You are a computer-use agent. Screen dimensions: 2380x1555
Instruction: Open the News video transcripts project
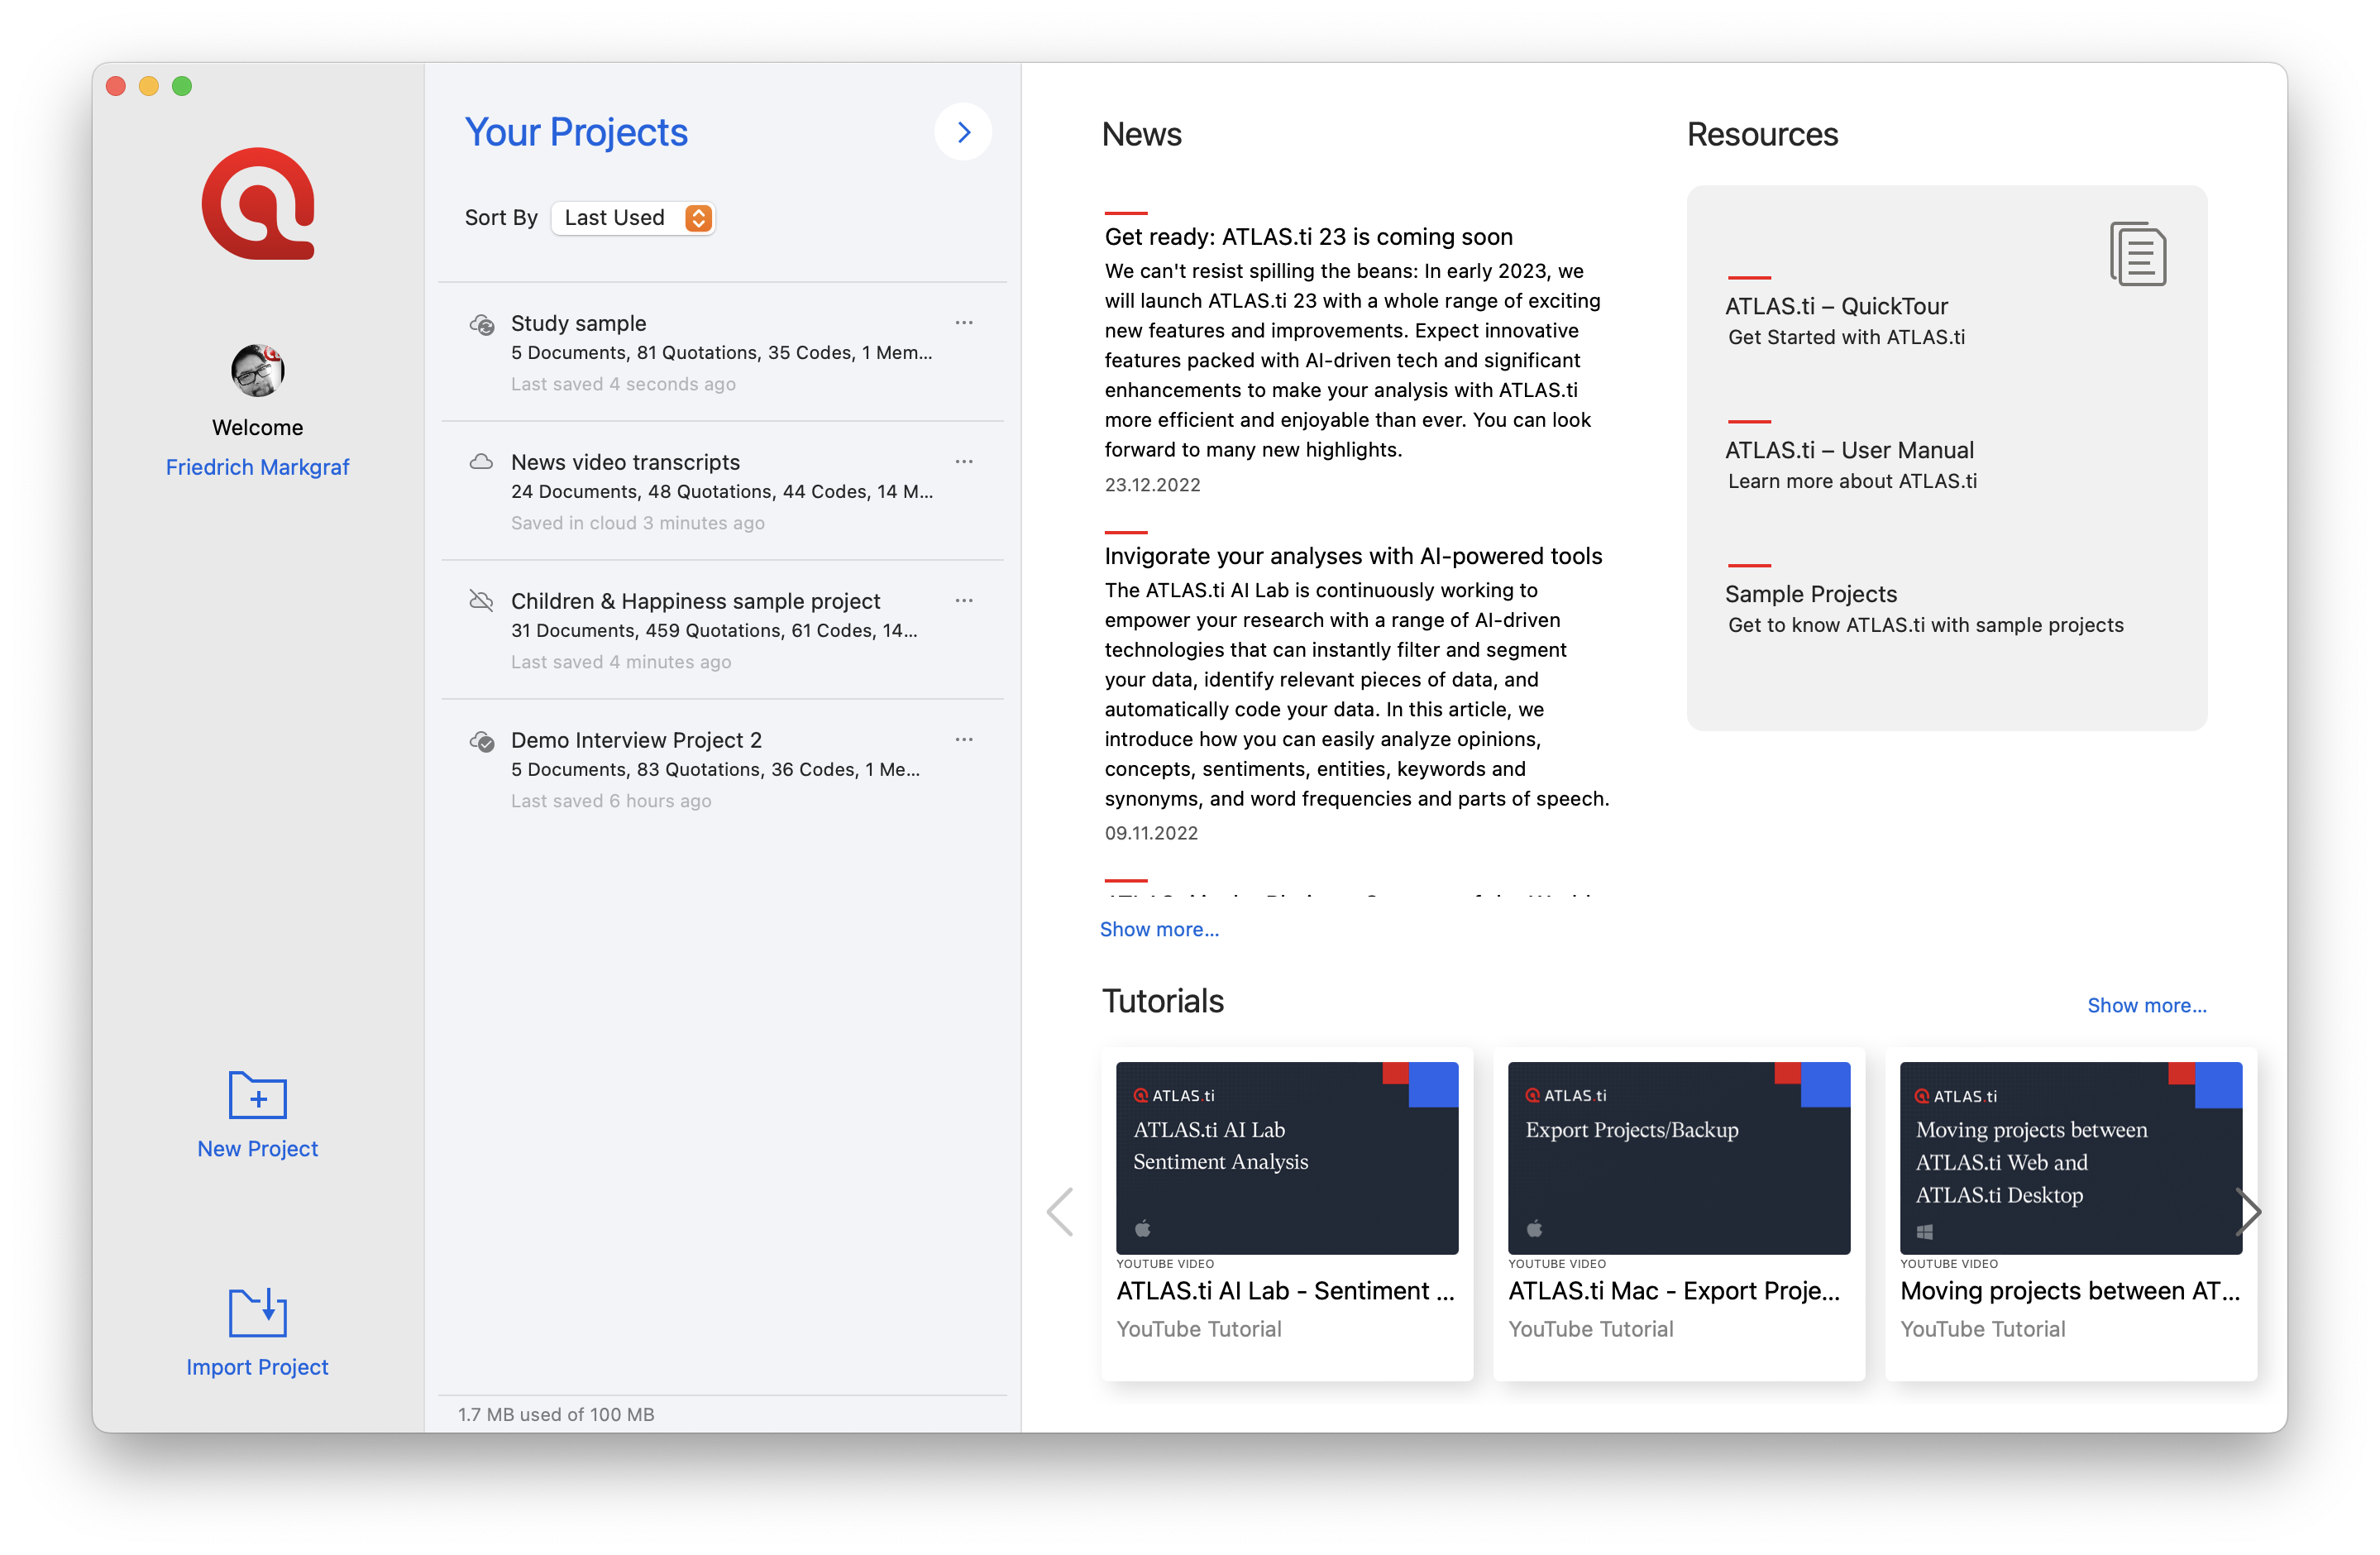click(722, 491)
